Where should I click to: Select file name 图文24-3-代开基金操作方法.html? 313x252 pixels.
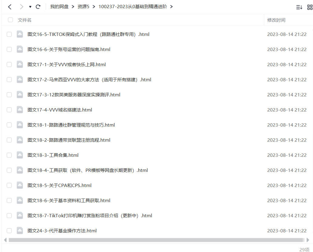[x=62, y=231]
